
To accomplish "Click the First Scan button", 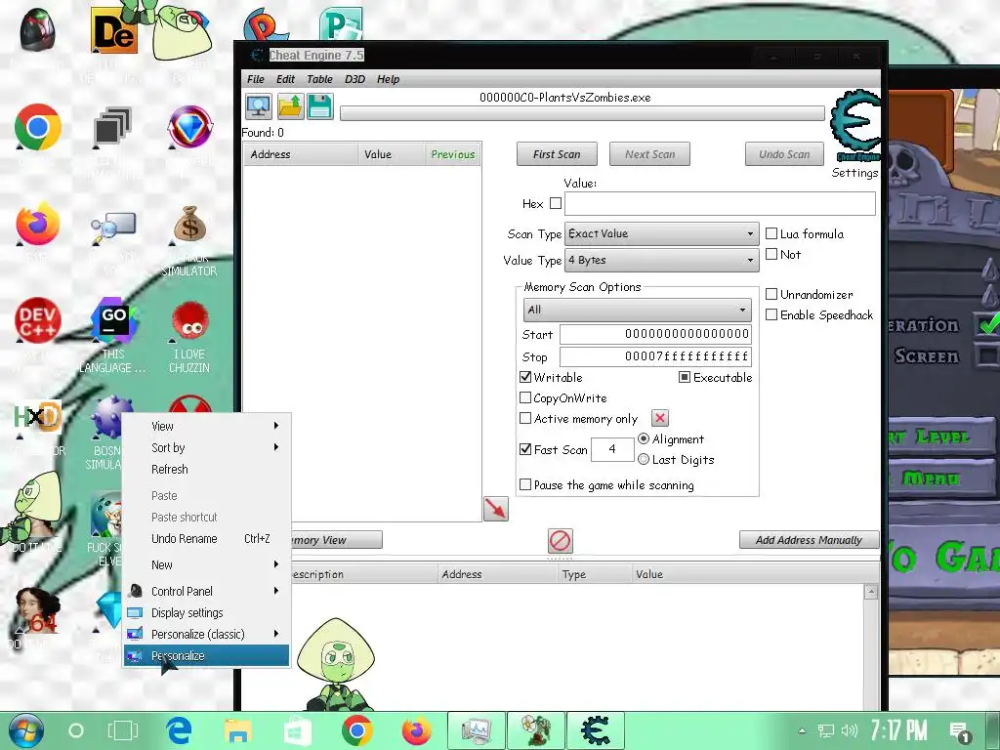I will pos(557,154).
